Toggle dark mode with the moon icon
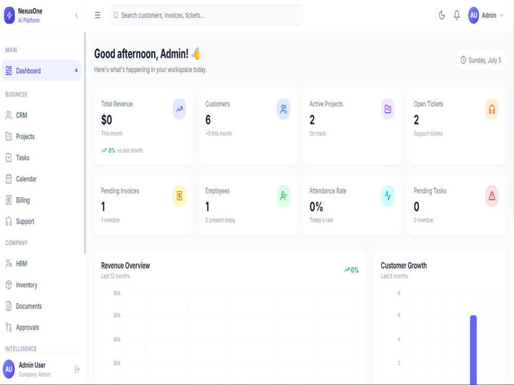Screen dimensions: 514x385 (x=442, y=15)
